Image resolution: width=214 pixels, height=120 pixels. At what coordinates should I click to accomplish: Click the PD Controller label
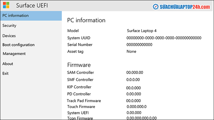point(79,94)
